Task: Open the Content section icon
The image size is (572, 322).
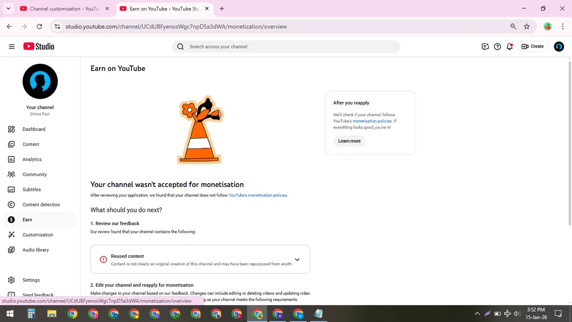Action: tap(11, 144)
